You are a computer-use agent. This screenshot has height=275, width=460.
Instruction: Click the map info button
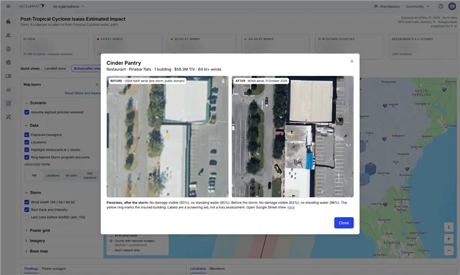click(x=448, y=227)
